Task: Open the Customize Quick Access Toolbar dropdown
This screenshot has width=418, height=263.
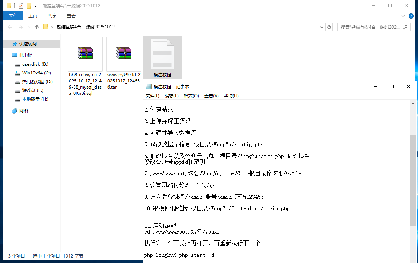Action: (x=35, y=6)
